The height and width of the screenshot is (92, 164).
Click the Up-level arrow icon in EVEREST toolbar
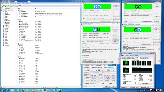(8, 6)
